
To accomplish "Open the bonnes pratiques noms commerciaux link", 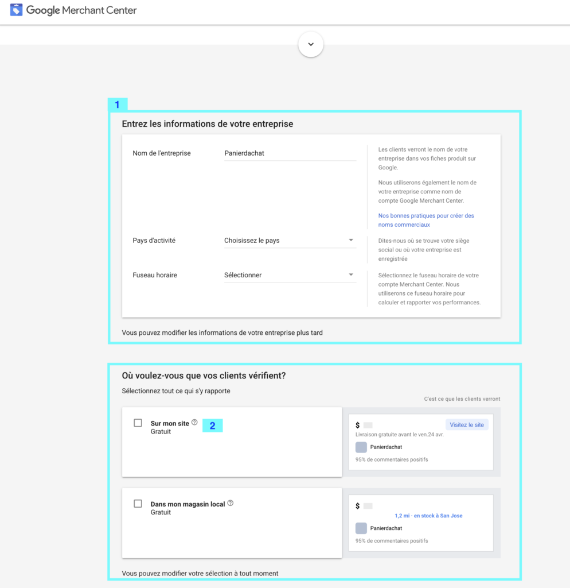I will tap(425, 220).
